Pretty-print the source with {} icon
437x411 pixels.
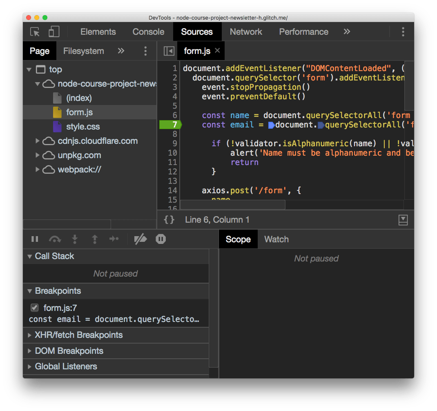tap(169, 219)
